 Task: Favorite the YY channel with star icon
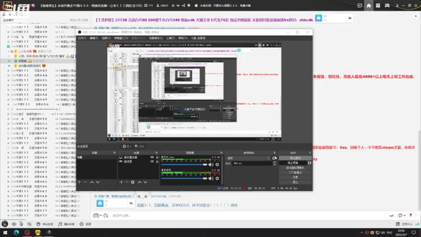pos(173,5)
